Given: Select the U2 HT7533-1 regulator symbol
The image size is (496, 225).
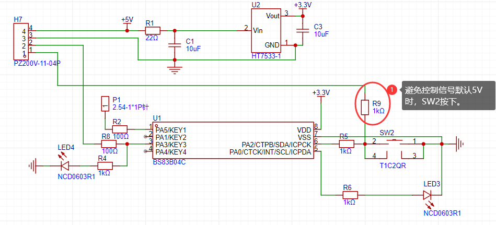Looking at the screenshot, I should [x=267, y=31].
